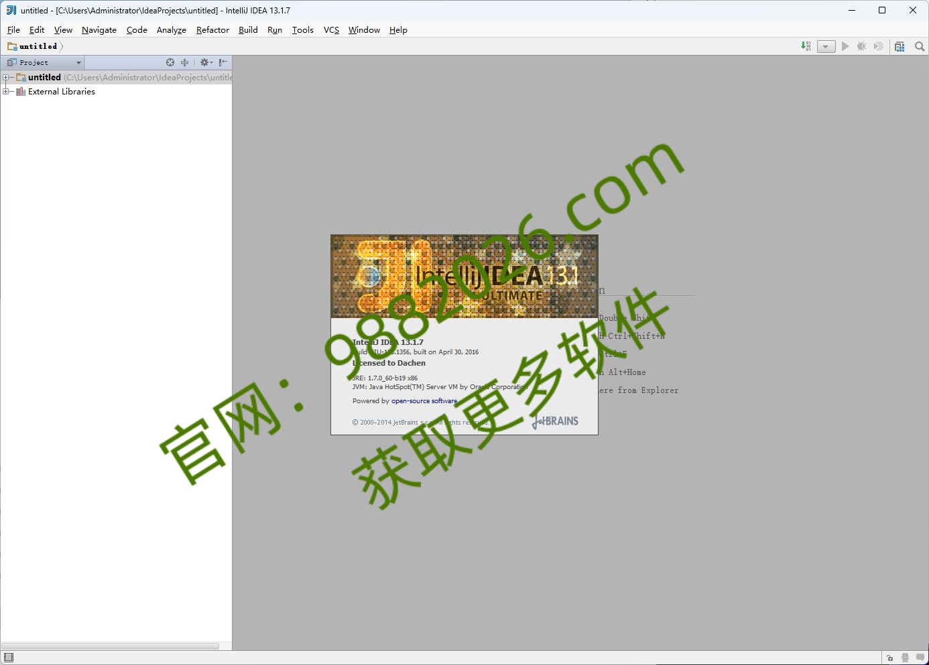Open the Build menu
Screen dimensions: 929x665
coord(248,30)
